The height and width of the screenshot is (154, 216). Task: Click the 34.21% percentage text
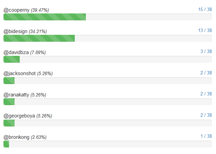(x=38, y=32)
